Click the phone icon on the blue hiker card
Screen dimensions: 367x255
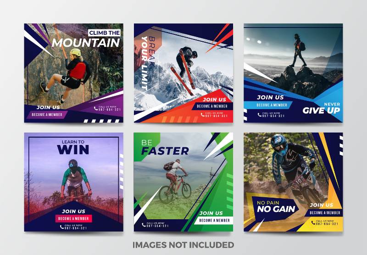click(259, 115)
